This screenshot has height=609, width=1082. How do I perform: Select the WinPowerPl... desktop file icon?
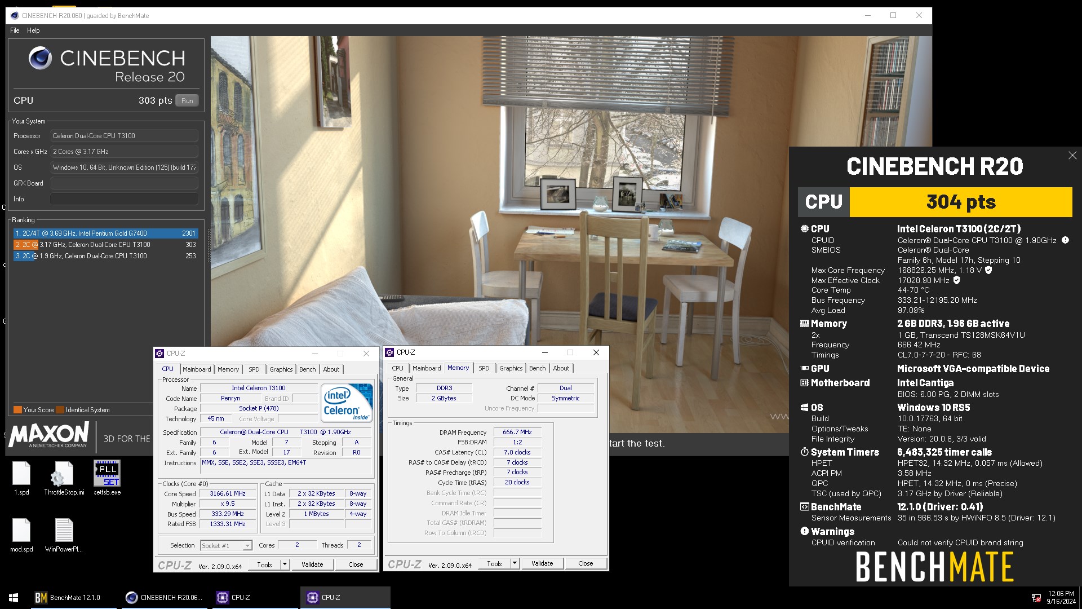click(64, 536)
